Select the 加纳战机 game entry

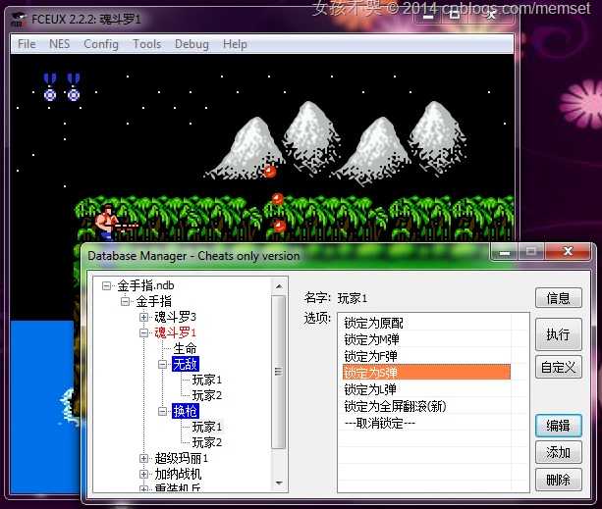pyautogui.click(x=178, y=474)
